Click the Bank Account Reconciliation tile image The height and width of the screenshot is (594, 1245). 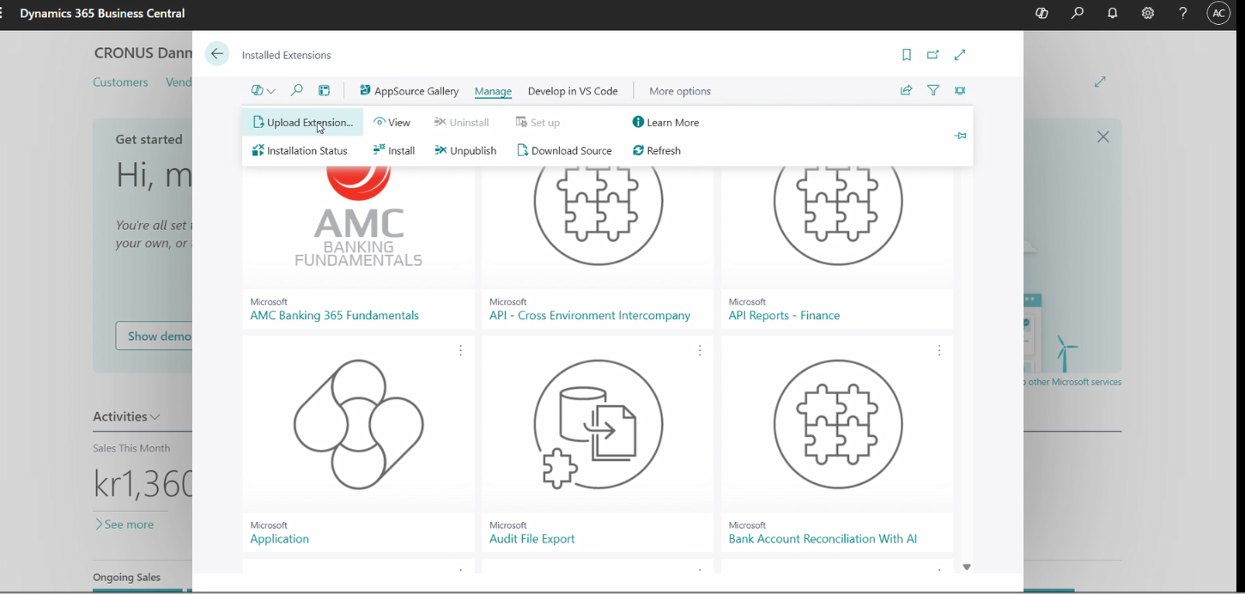[x=837, y=425]
